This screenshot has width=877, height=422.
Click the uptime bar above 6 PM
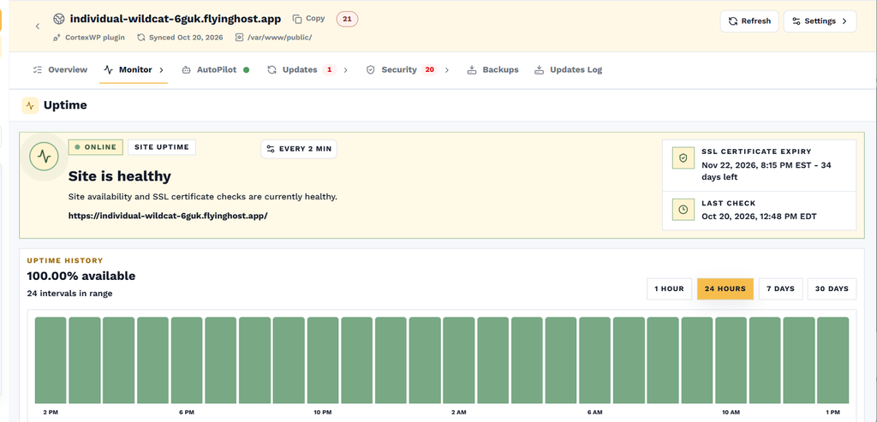(187, 360)
